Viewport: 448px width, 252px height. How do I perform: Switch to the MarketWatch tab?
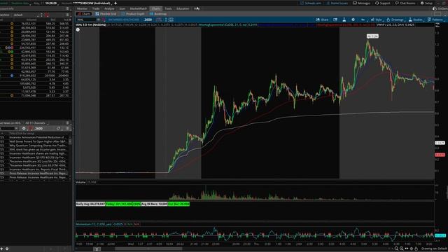139,8
